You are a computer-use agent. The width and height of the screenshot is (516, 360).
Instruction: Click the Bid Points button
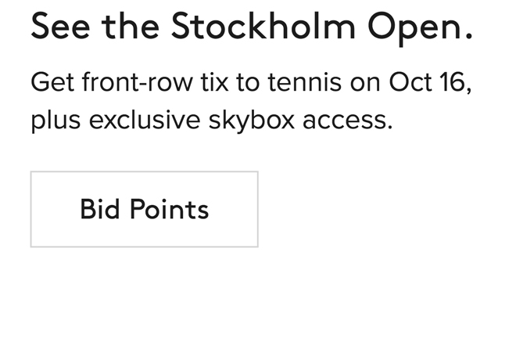144,209
